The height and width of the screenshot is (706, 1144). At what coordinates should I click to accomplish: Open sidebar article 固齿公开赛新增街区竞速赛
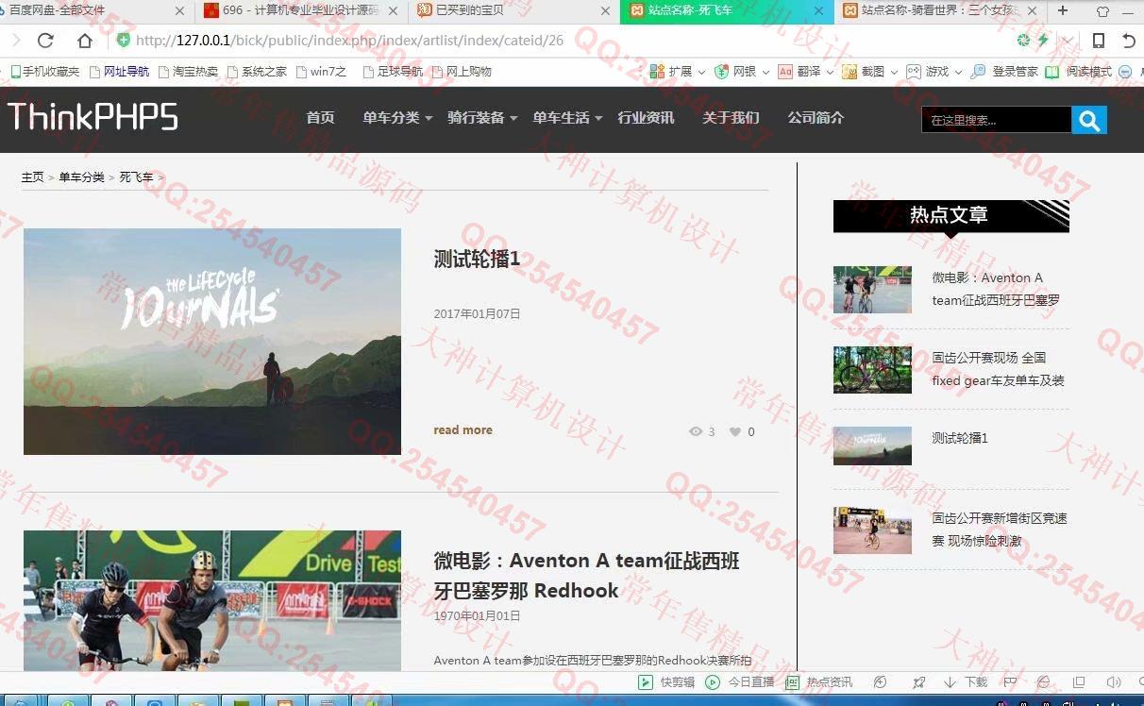coord(1000,529)
